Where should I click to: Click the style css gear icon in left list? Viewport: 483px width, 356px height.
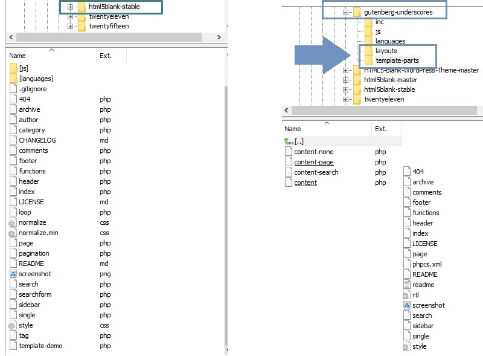tap(12, 325)
